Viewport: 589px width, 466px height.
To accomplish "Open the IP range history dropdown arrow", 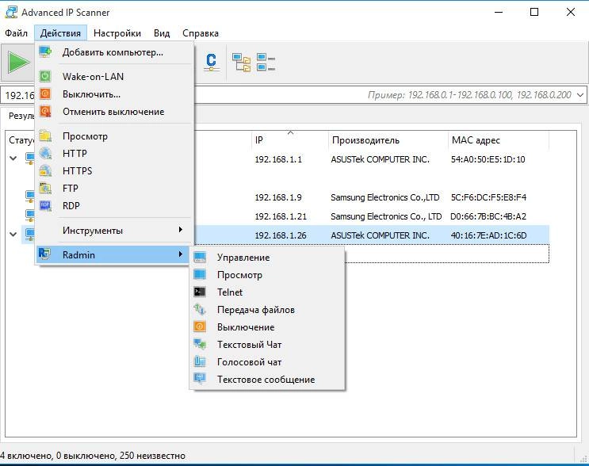I will tap(580, 95).
